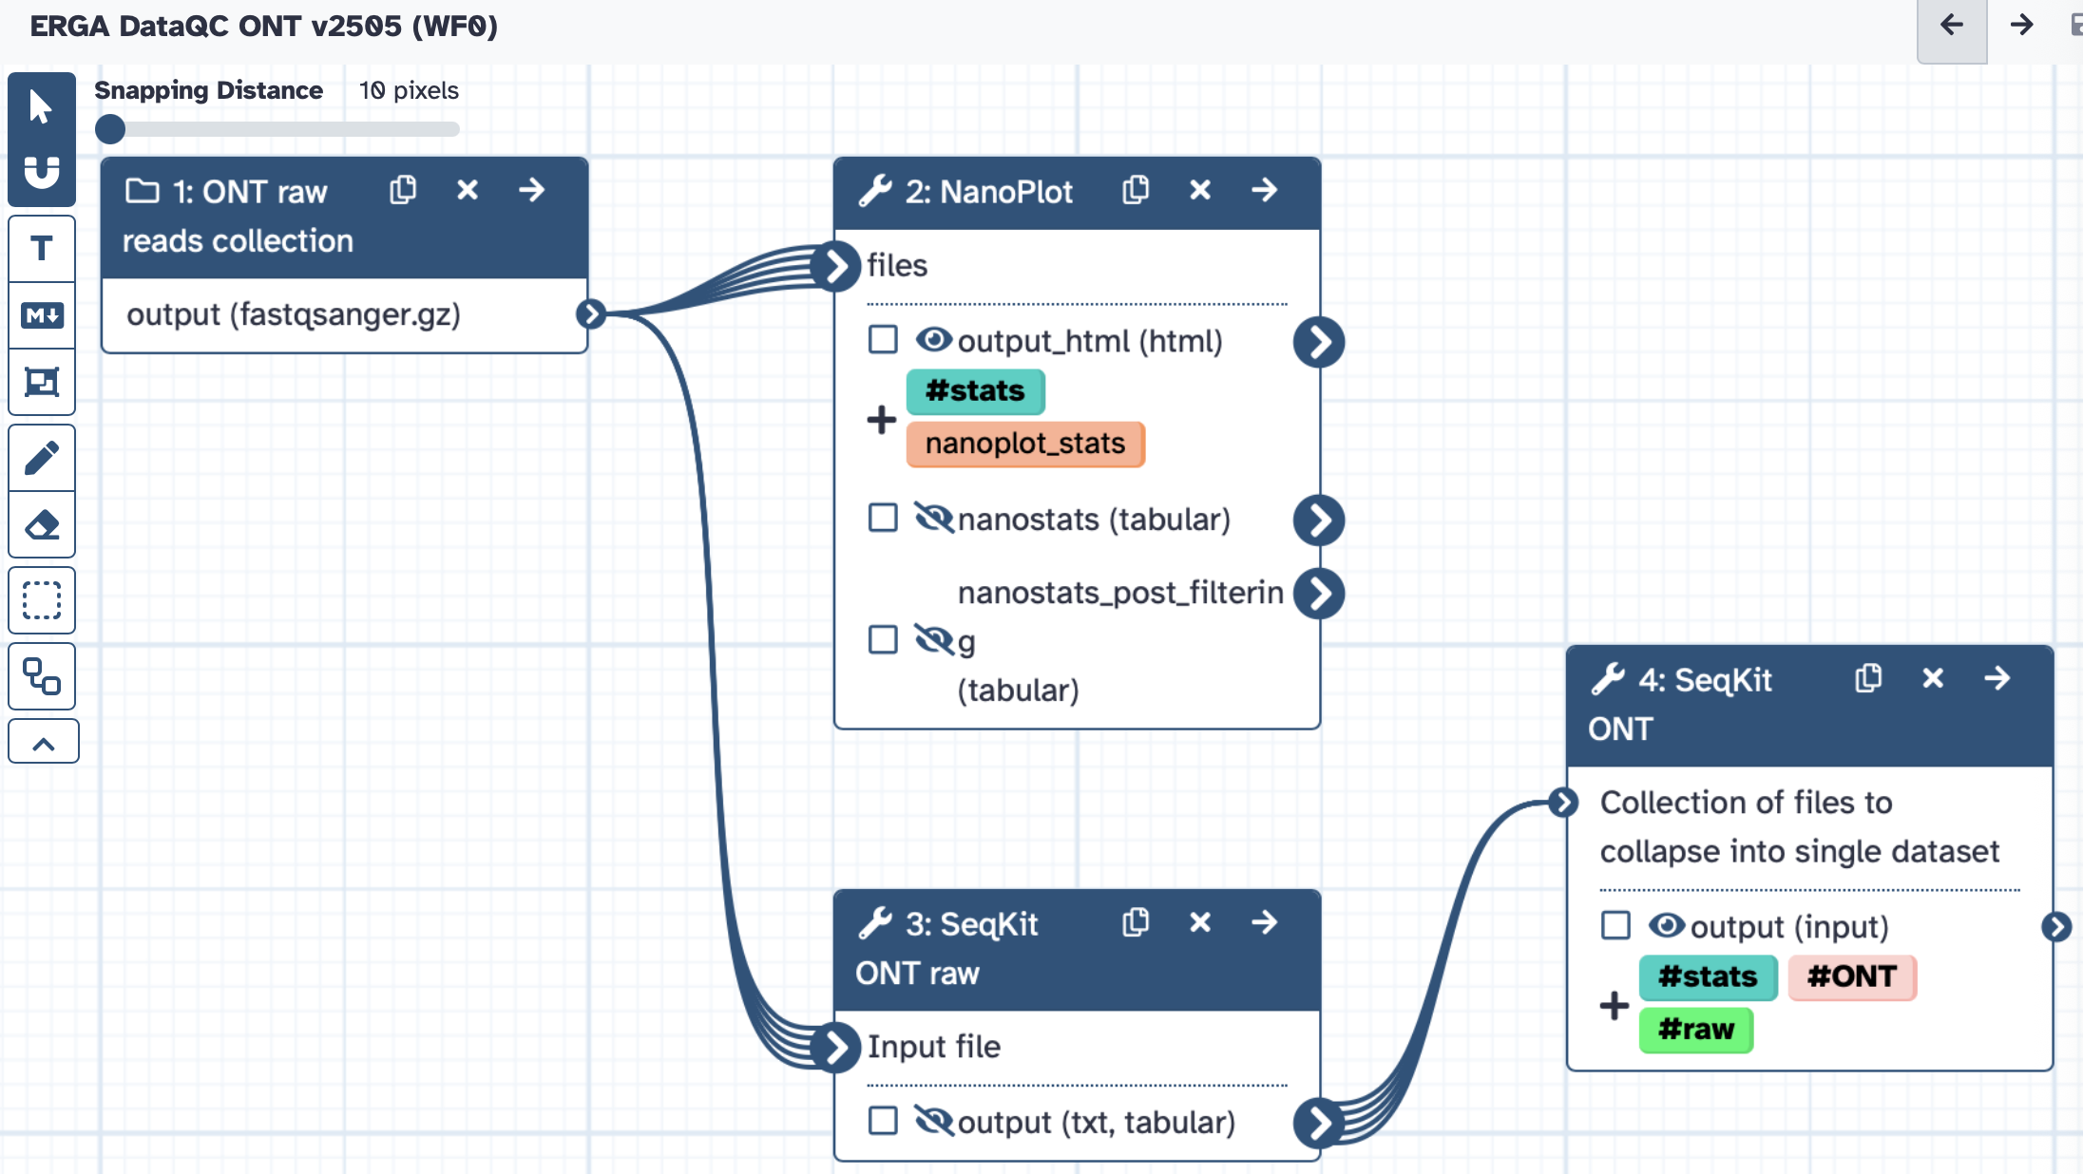
Task: Click the arrow icon on 4: SeqKit ONT header
Action: click(1997, 678)
